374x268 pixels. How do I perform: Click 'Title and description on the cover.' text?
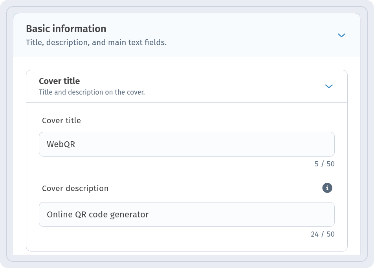click(92, 92)
